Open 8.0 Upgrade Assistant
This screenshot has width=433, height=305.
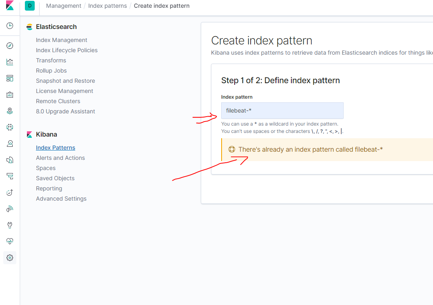(65, 111)
